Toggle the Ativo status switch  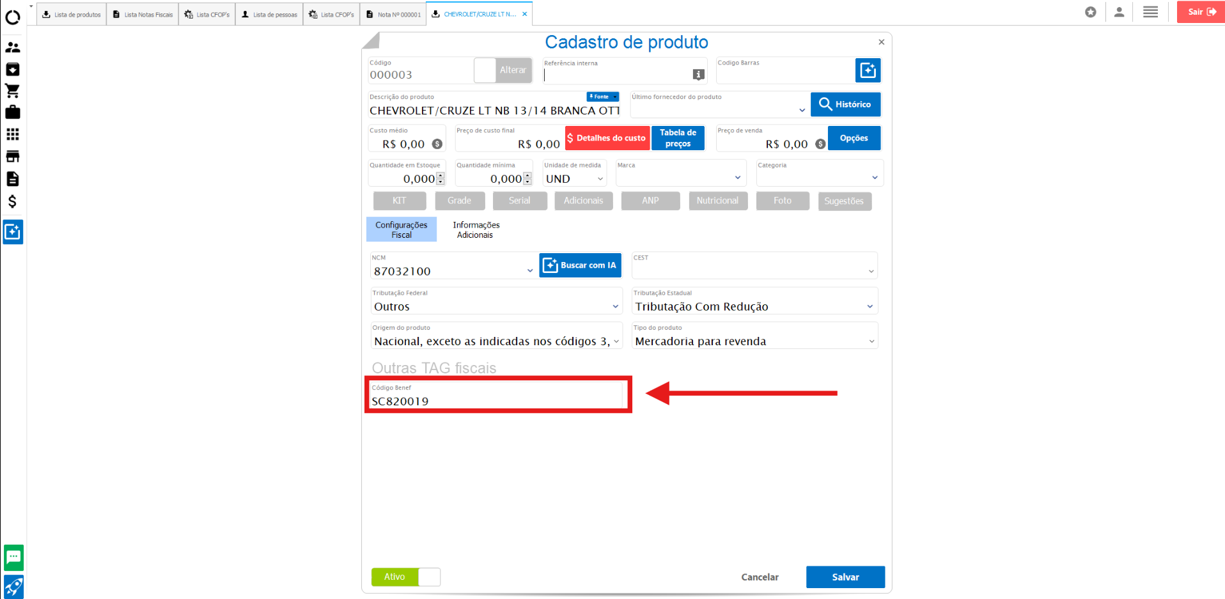406,577
